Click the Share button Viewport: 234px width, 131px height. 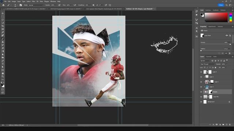pyautogui.click(x=221, y=5)
